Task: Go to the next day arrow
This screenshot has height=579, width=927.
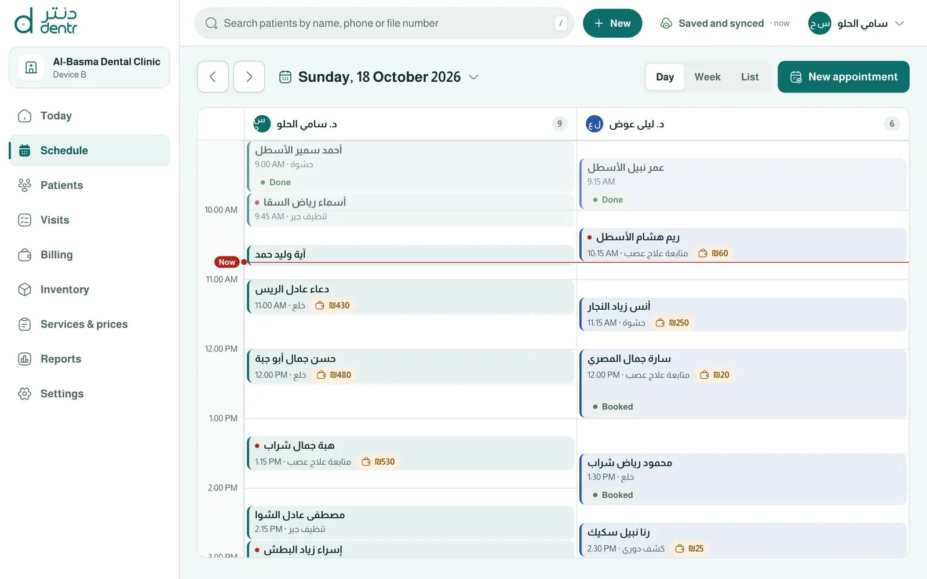Action: pos(249,76)
